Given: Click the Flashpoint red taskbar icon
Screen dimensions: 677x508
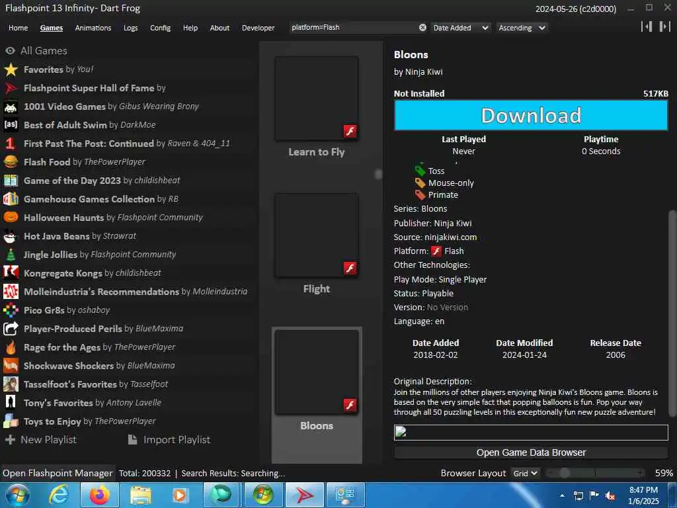Looking at the screenshot, I should 304,495.
